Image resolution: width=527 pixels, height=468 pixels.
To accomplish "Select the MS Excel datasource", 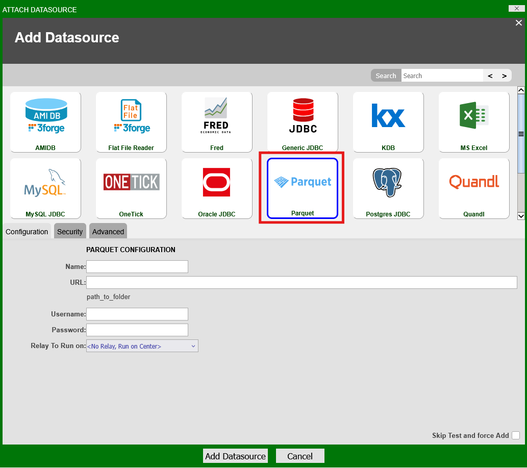I will click(474, 122).
